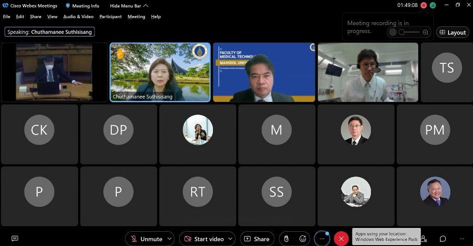Image resolution: width=473 pixels, height=246 pixels.
Task: Open the more options circle button
Action: click(x=321, y=239)
